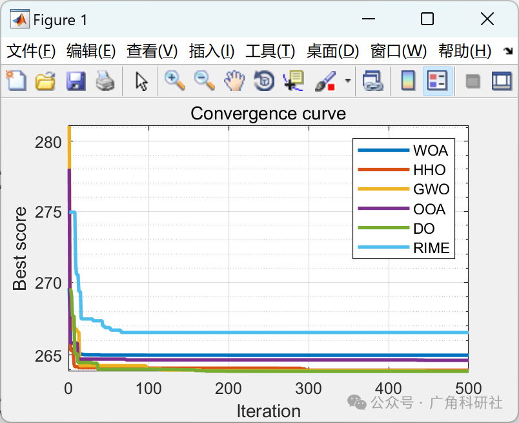Activate the Zoom In magnifier tool

(x=174, y=81)
